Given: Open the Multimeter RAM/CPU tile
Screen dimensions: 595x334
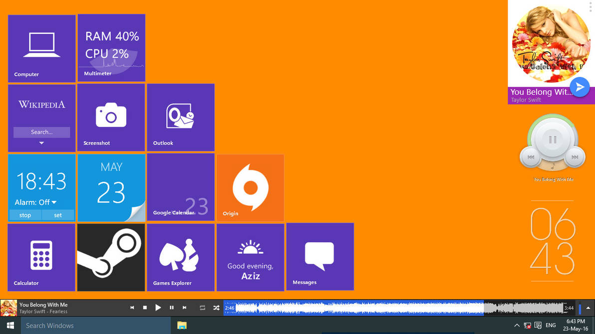Looking at the screenshot, I should click(x=111, y=48).
